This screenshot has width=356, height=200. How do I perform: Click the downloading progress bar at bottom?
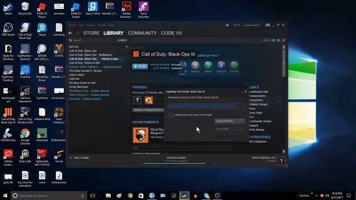click(x=176, y=163)
